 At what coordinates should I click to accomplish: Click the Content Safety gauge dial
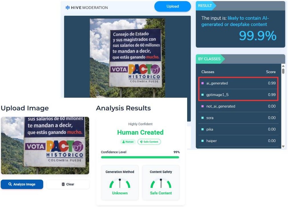click(x=161, y=184)
